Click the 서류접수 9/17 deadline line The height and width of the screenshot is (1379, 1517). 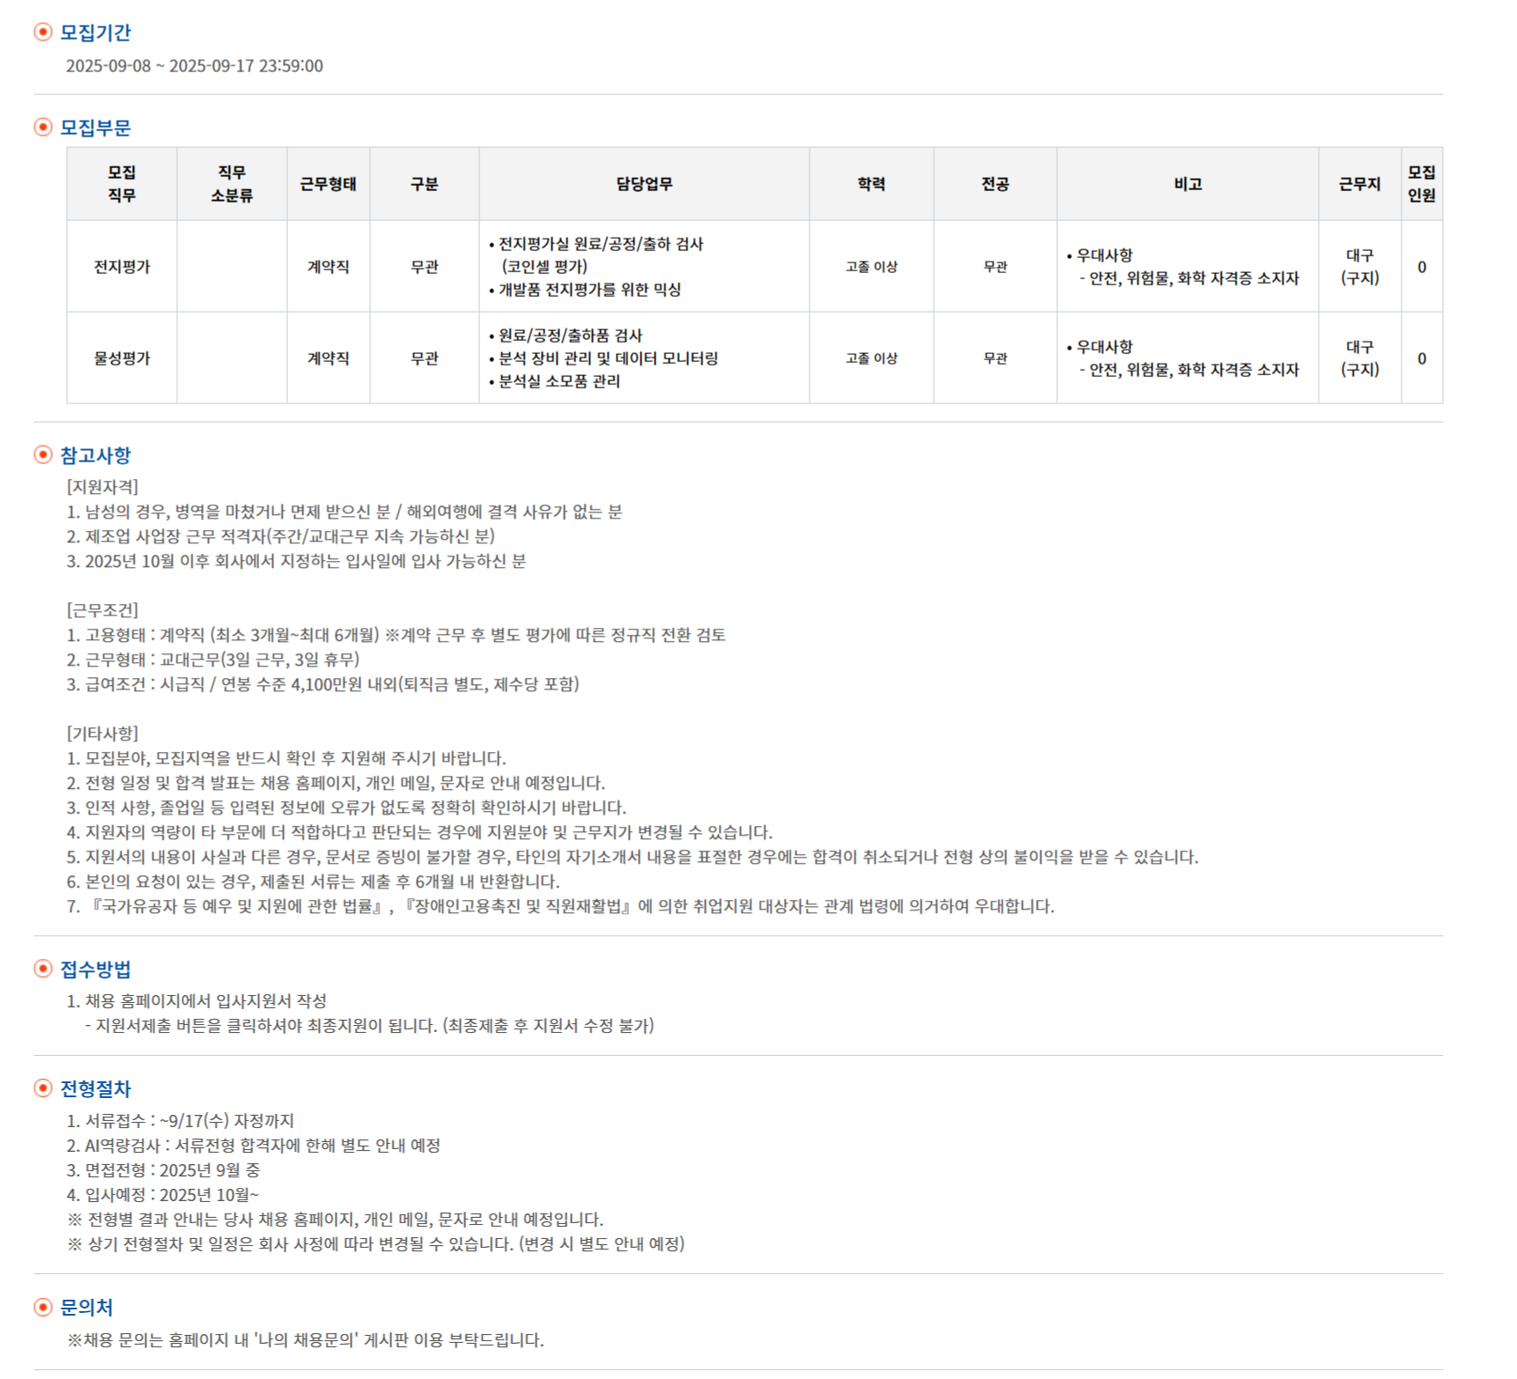[x=181, y=1121]
